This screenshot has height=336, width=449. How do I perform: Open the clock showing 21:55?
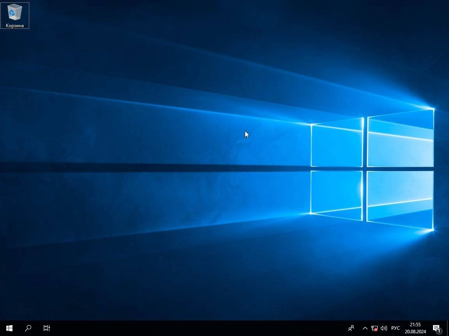pyautogui.click(x=415, y=328)
